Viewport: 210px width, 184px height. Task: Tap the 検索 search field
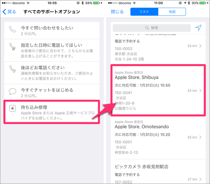point(152,28)
